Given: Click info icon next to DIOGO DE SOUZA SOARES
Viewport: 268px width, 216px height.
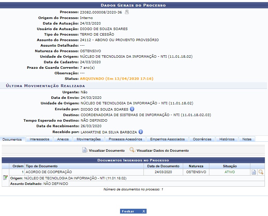Looking at the screenshot, I should (x=132, y=109).
